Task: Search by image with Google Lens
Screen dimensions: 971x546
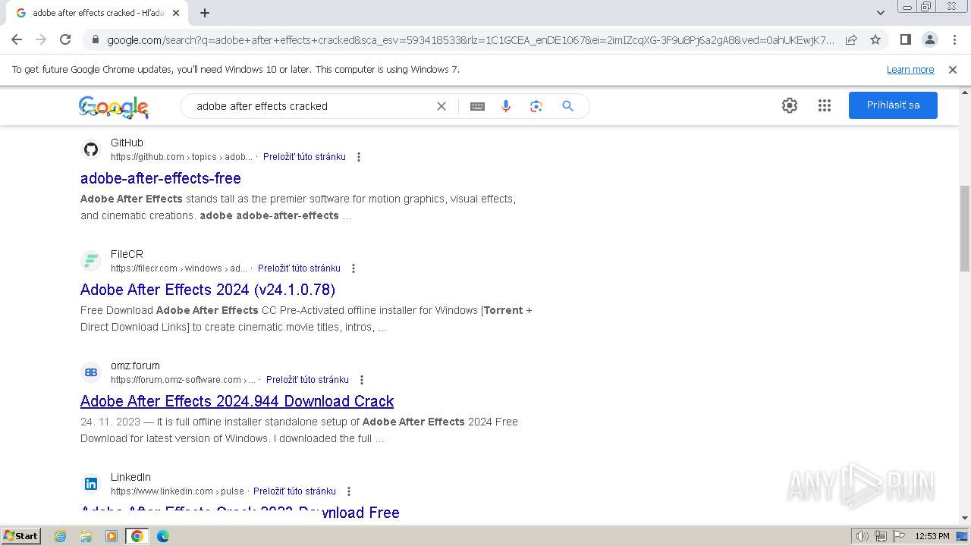Action: point(536,106)
